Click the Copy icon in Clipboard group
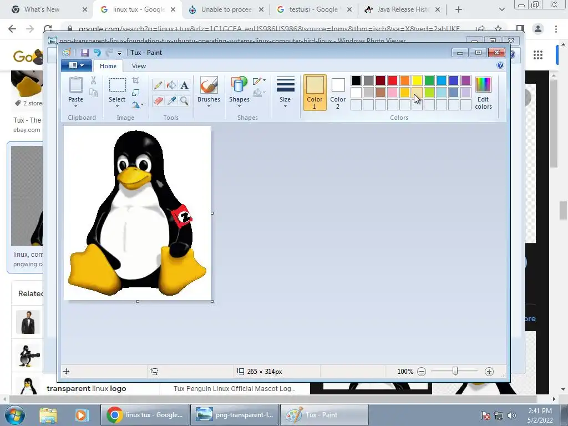 (x=93, y=93)
